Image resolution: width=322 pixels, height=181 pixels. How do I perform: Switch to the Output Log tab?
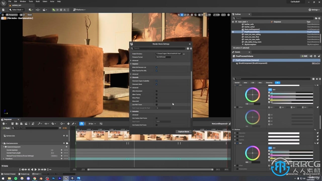click(x=24, y=174)
